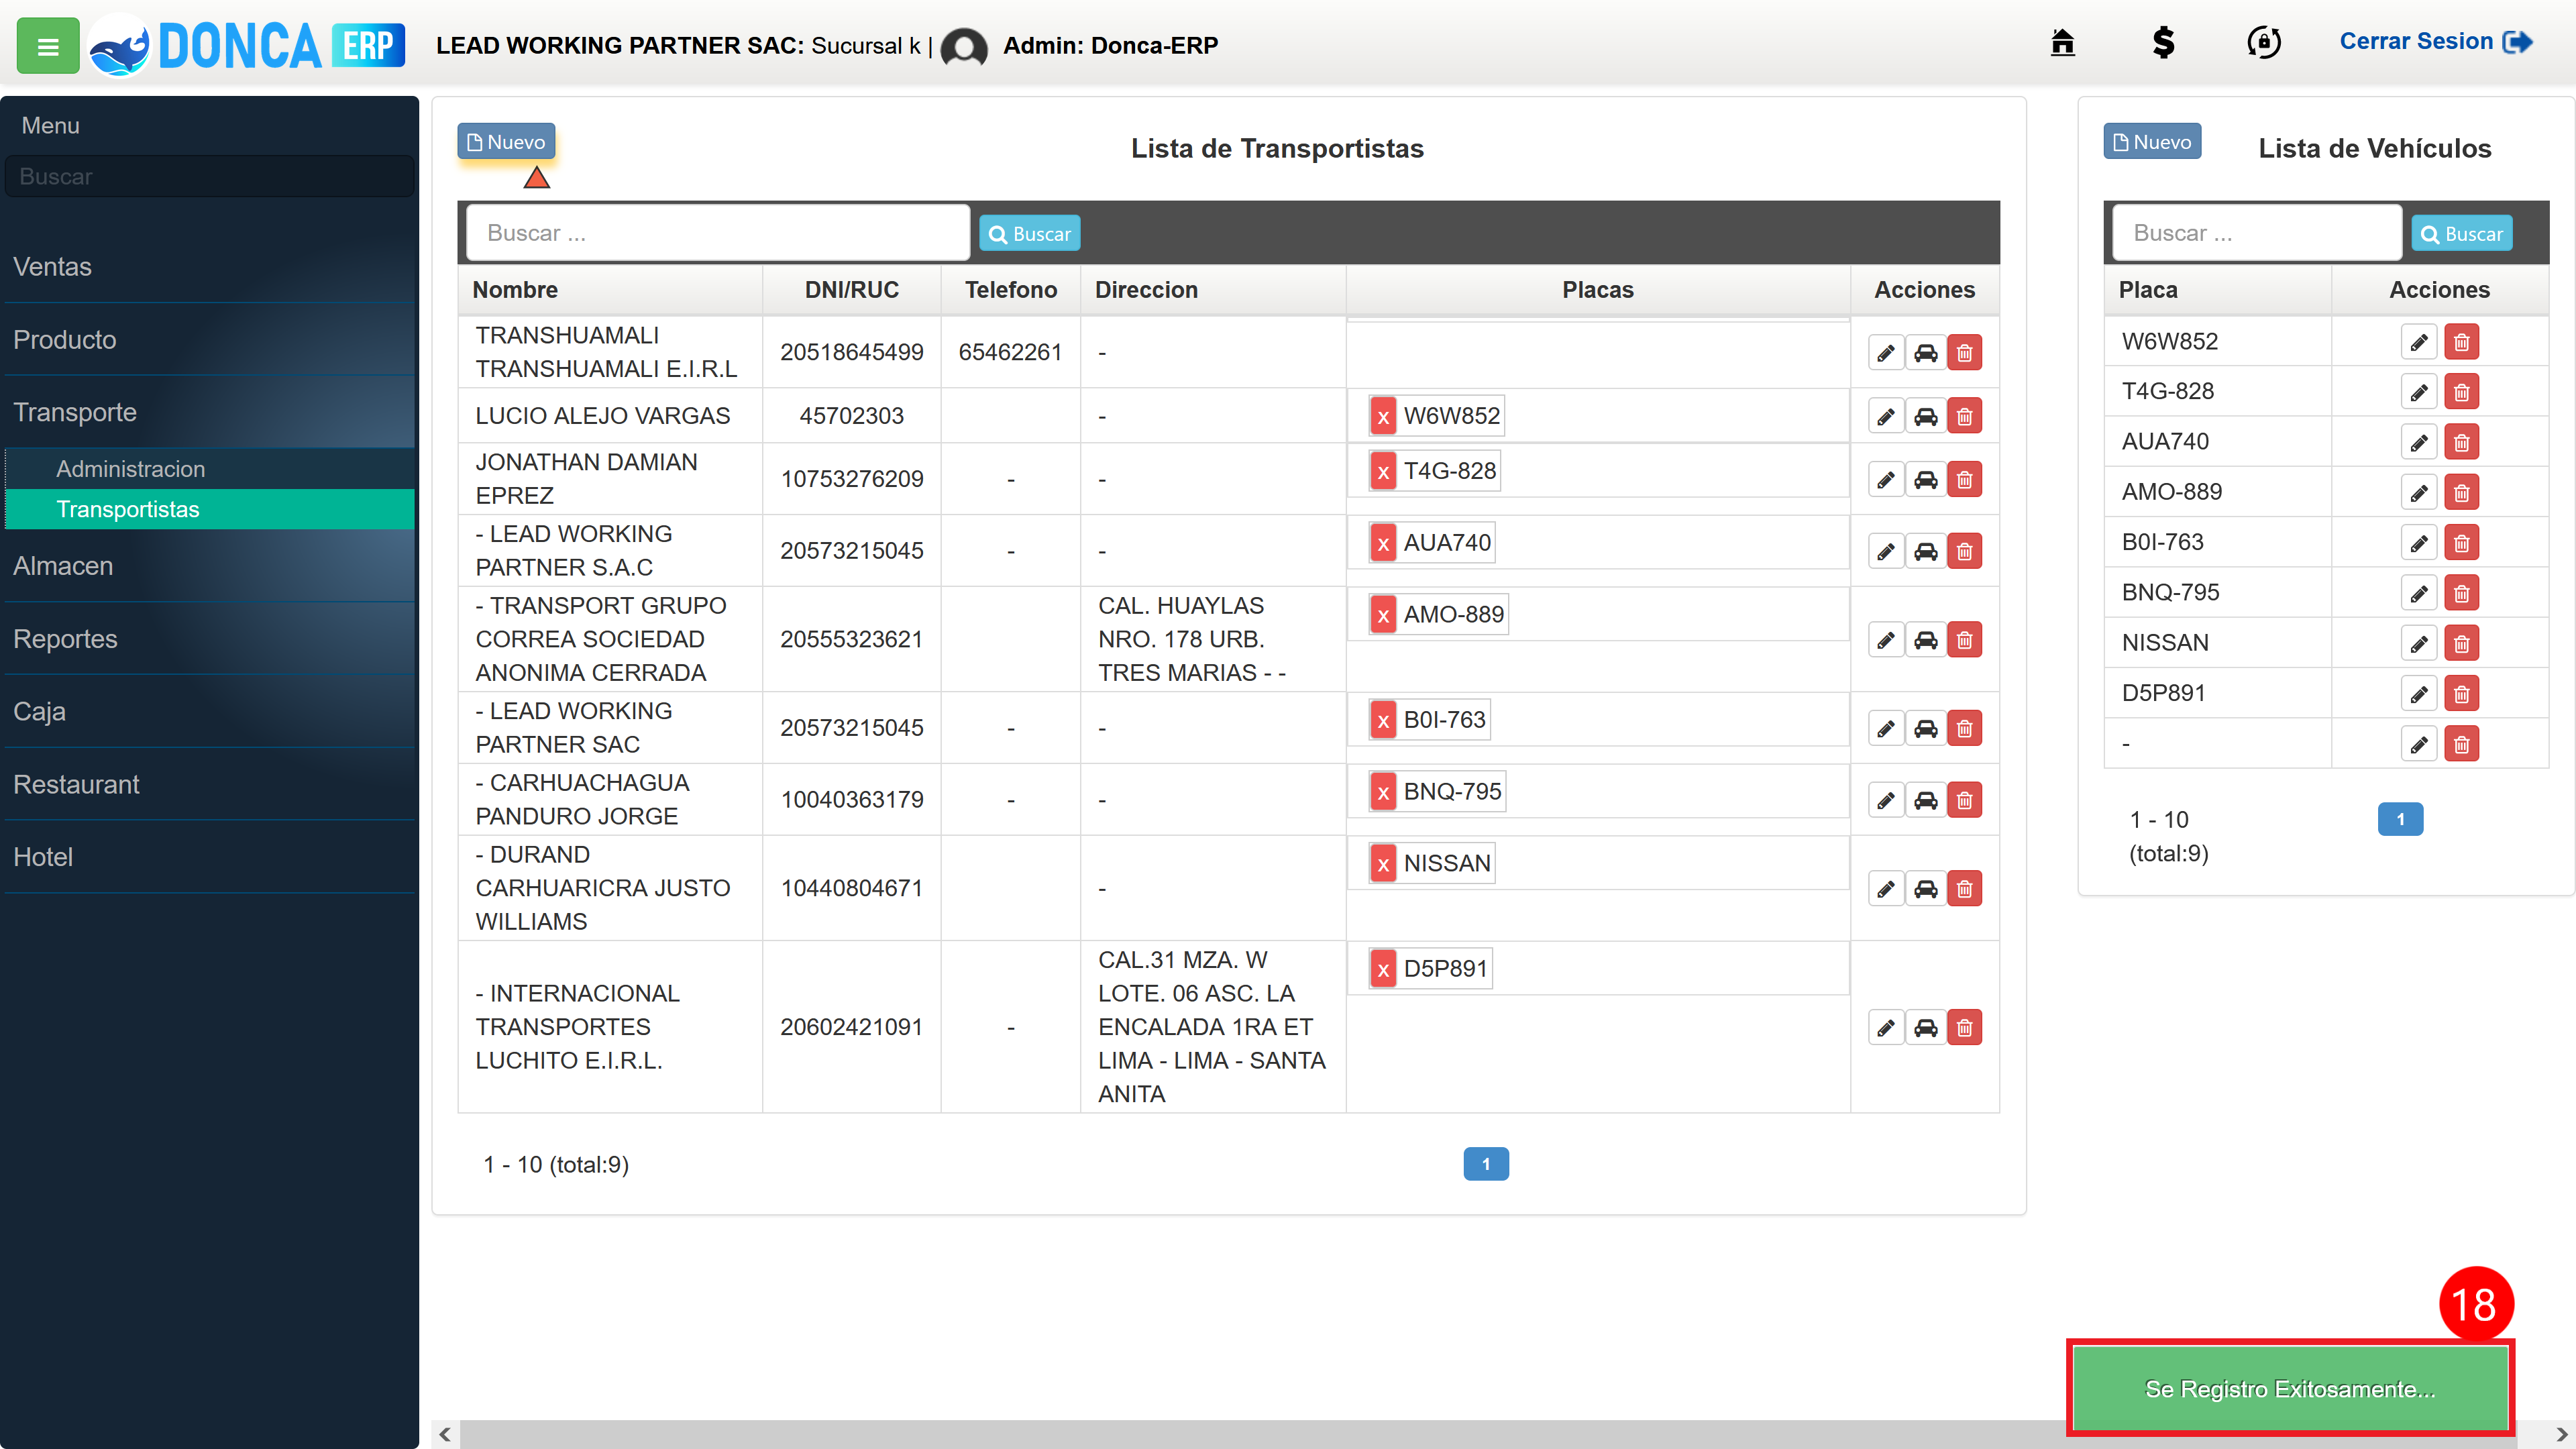Click Buscar button in Vehículos panel
This screenshot has width=2576, height=1449.
tap(2462, 233)
